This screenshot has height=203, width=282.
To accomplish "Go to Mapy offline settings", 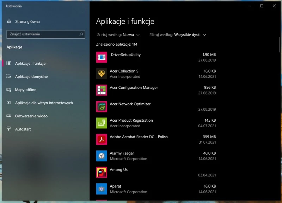I will pos(25,90).
